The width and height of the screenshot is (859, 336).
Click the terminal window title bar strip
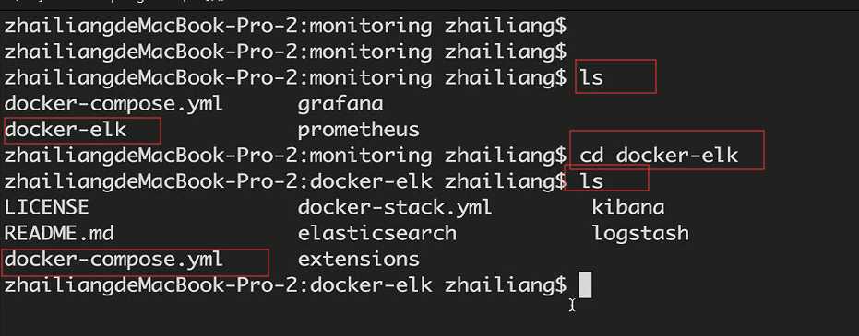click(x=430, y=5)
